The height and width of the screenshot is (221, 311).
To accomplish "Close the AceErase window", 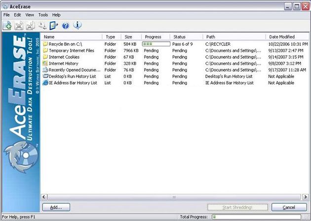I will pyautogui.click(x=306, y=6).
